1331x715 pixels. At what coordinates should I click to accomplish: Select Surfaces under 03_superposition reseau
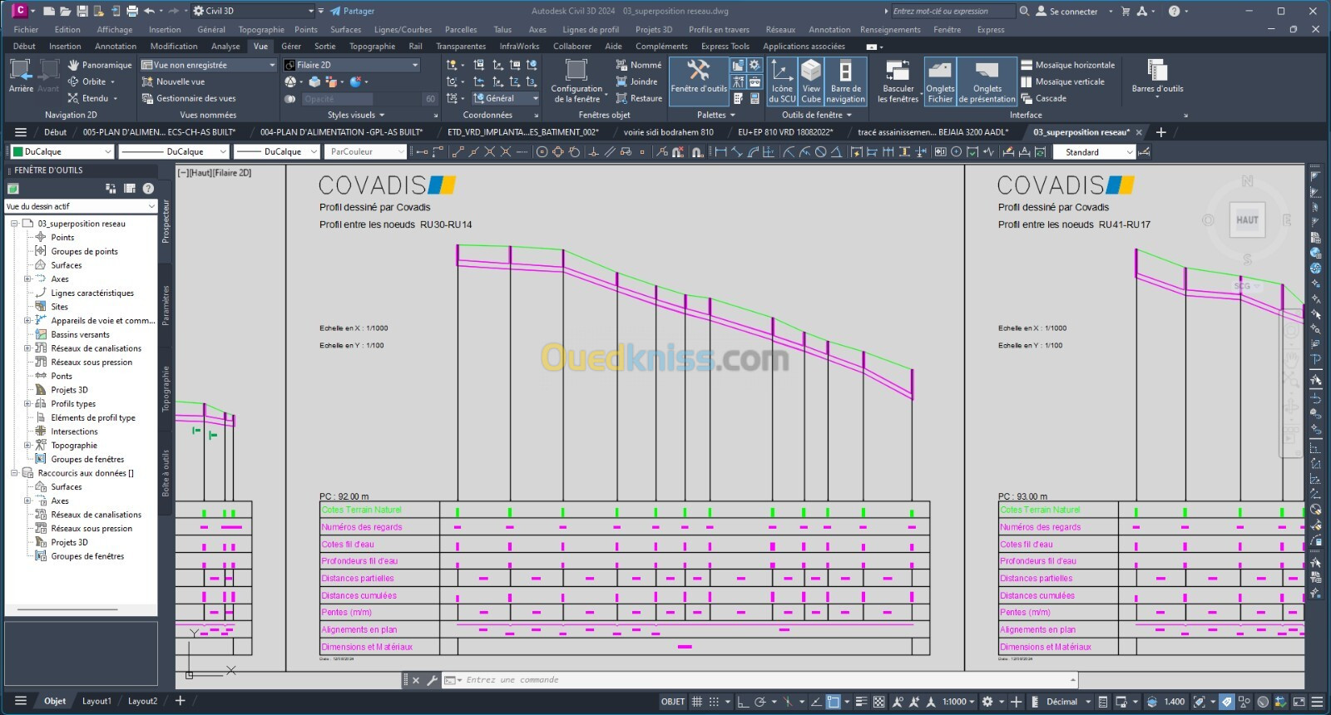[66, 265]
